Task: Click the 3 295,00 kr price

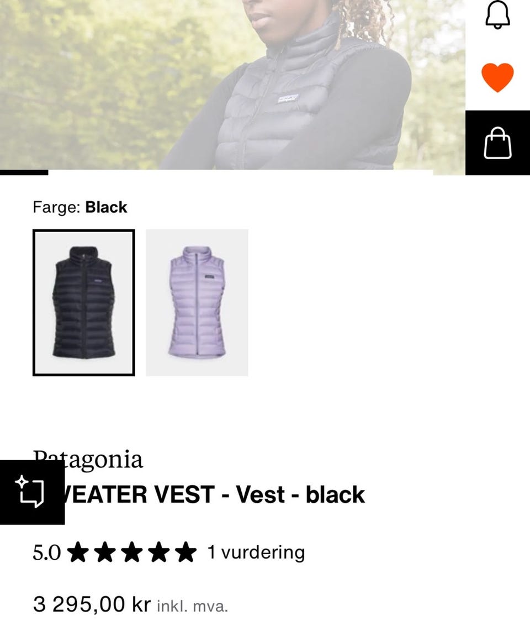Action: coord(92,604)
